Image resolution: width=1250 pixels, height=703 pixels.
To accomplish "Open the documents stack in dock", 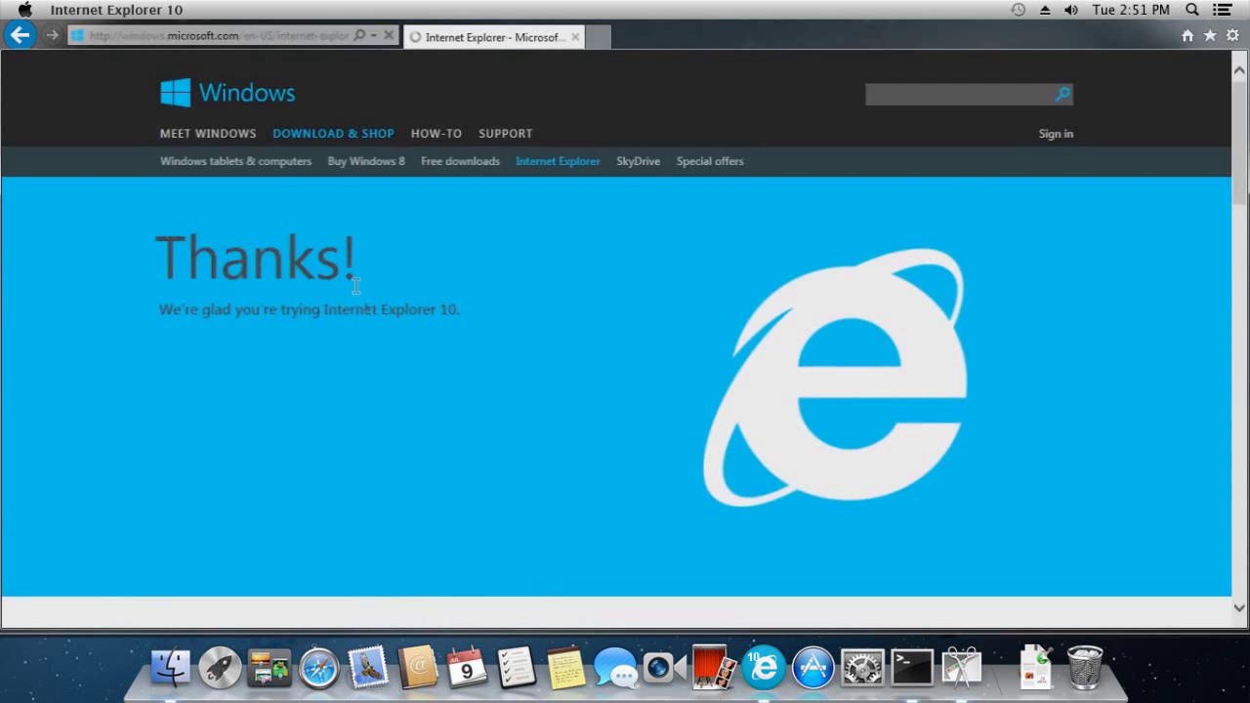I will pos(1035,668).
